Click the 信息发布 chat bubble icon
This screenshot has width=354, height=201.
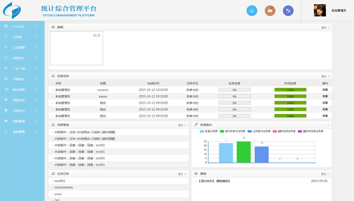[x=6, y=100]
